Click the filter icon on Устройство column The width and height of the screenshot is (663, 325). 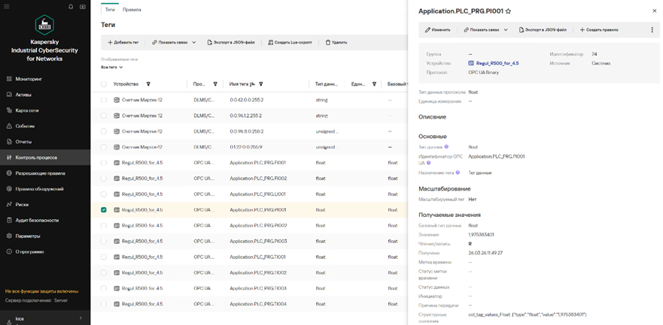click(148, 84)
